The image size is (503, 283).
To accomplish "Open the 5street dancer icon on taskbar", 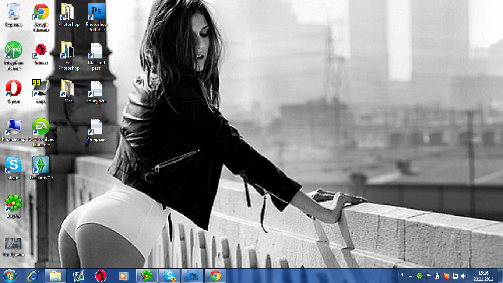I will (101, 276).
